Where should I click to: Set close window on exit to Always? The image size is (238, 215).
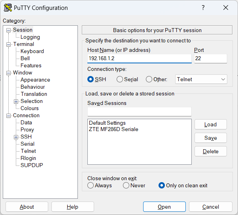tap(91, 185)
